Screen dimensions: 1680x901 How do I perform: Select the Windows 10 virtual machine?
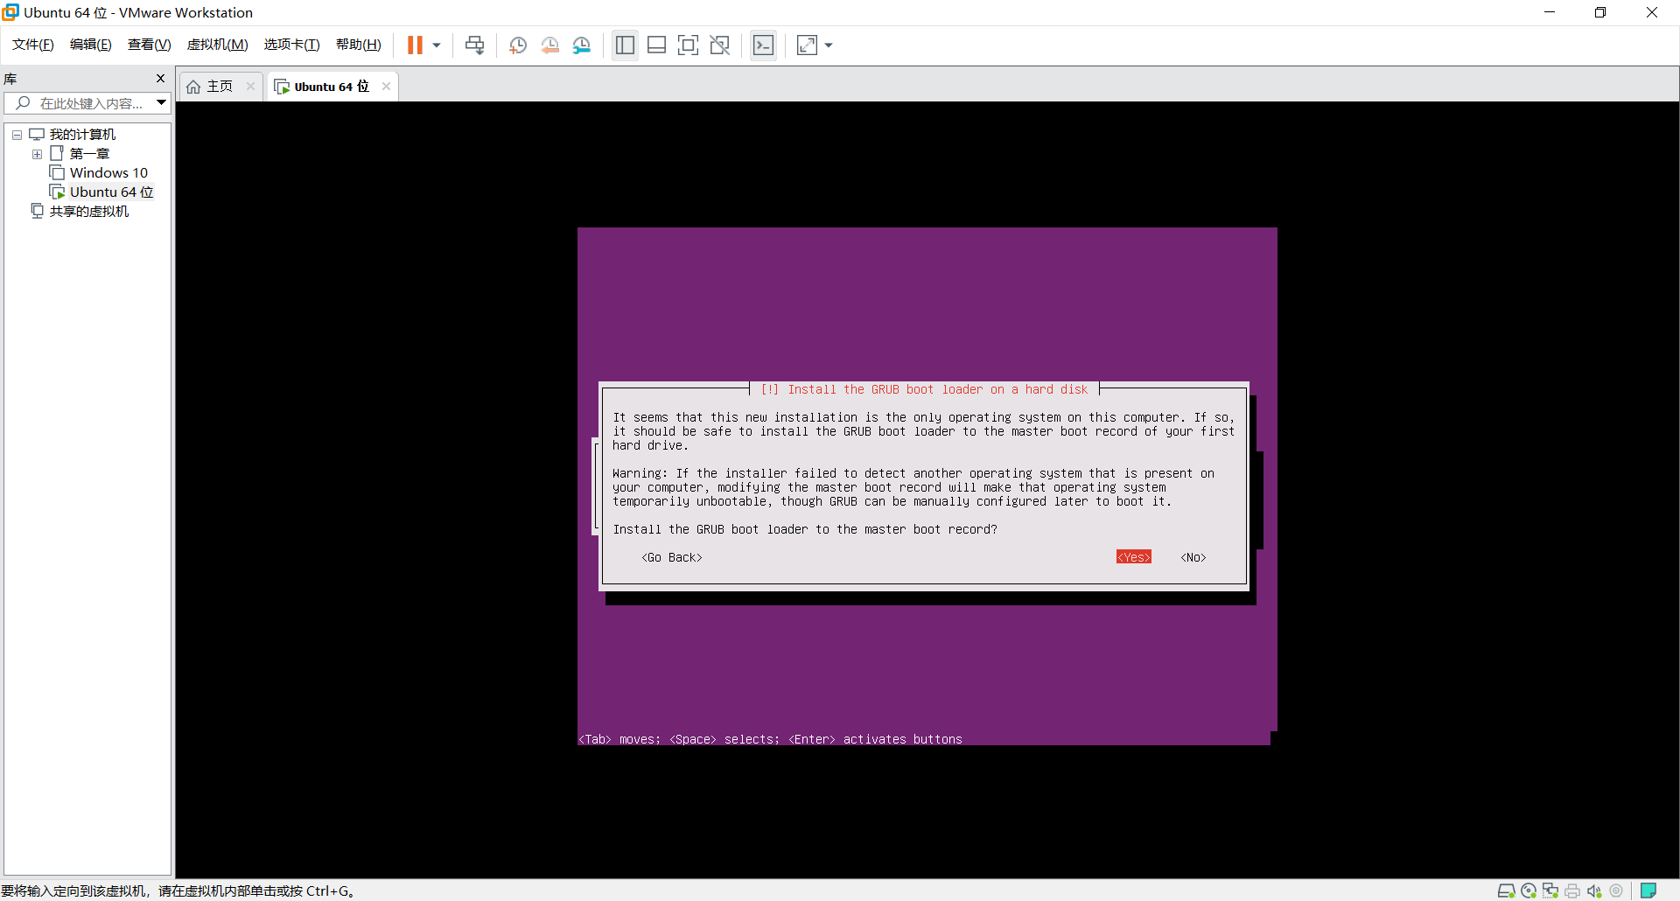108,173
